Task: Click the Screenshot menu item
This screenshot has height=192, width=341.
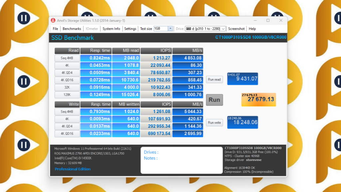Action: [x=236, y=29]
